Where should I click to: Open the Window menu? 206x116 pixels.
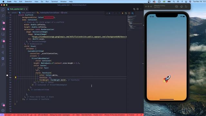(63, 2)
